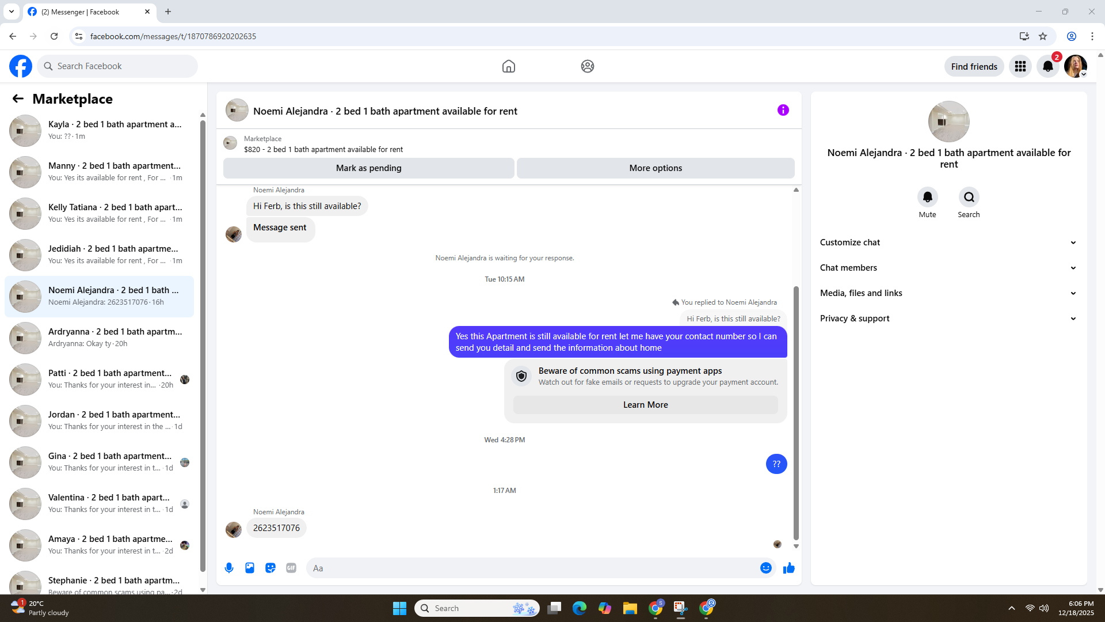Search in conversation magnifier icon
The image size is (1105, 622).
point(969,198)
